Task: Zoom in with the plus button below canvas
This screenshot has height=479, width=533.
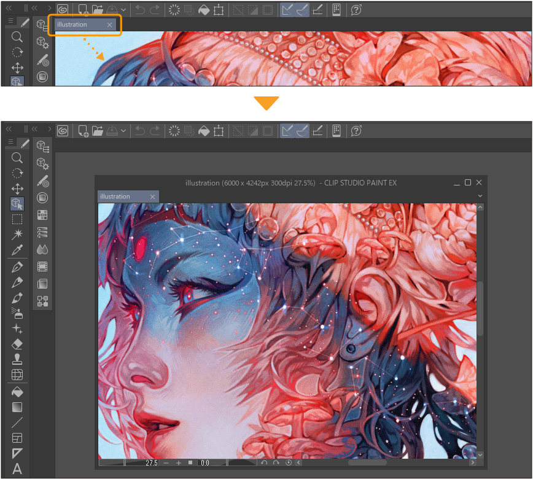Action: pos(179,462)
